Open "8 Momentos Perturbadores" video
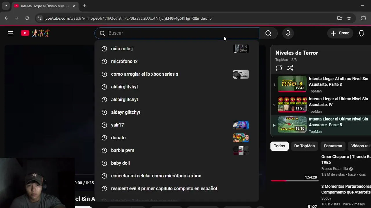This screenshot has height=208, width=371. pyautogui.click(x=346, y=189)
